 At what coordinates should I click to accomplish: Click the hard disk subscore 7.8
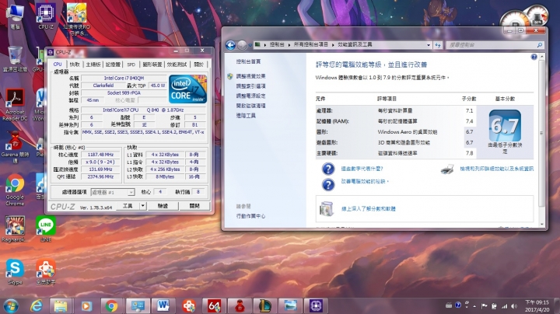tap(469, 153)
